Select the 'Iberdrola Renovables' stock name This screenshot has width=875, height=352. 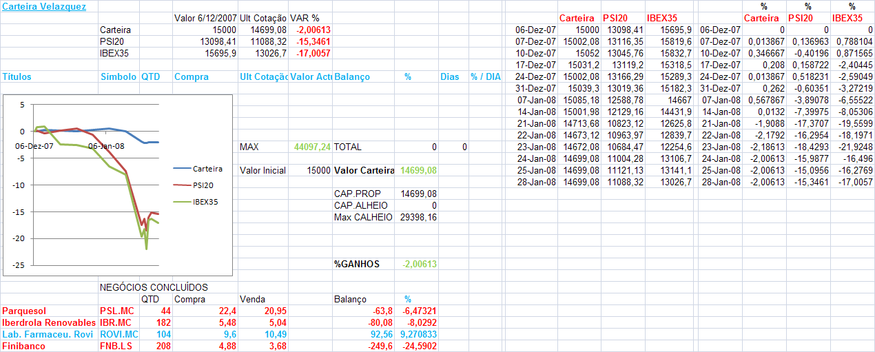click(x=48, y=322)
